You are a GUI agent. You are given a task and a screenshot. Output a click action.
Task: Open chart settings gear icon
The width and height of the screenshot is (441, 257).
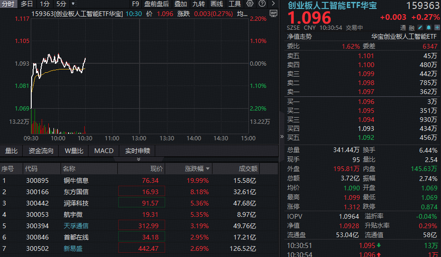tap(250, 4)
